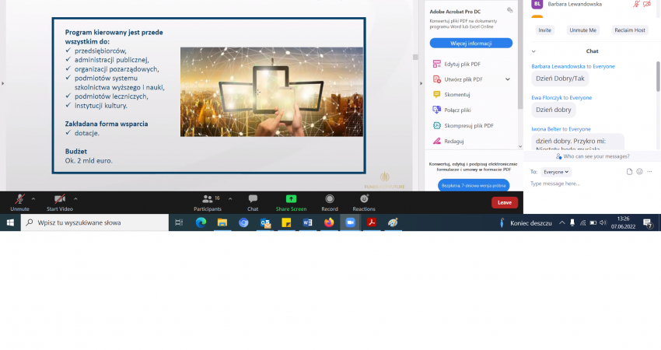Open Microsoft Edge from taskbar
Image resolution: width=661 pixels, height=350 pixels.
[201, 222]
